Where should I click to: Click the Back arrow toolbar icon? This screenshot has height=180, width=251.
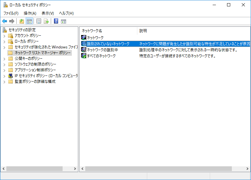5,21
